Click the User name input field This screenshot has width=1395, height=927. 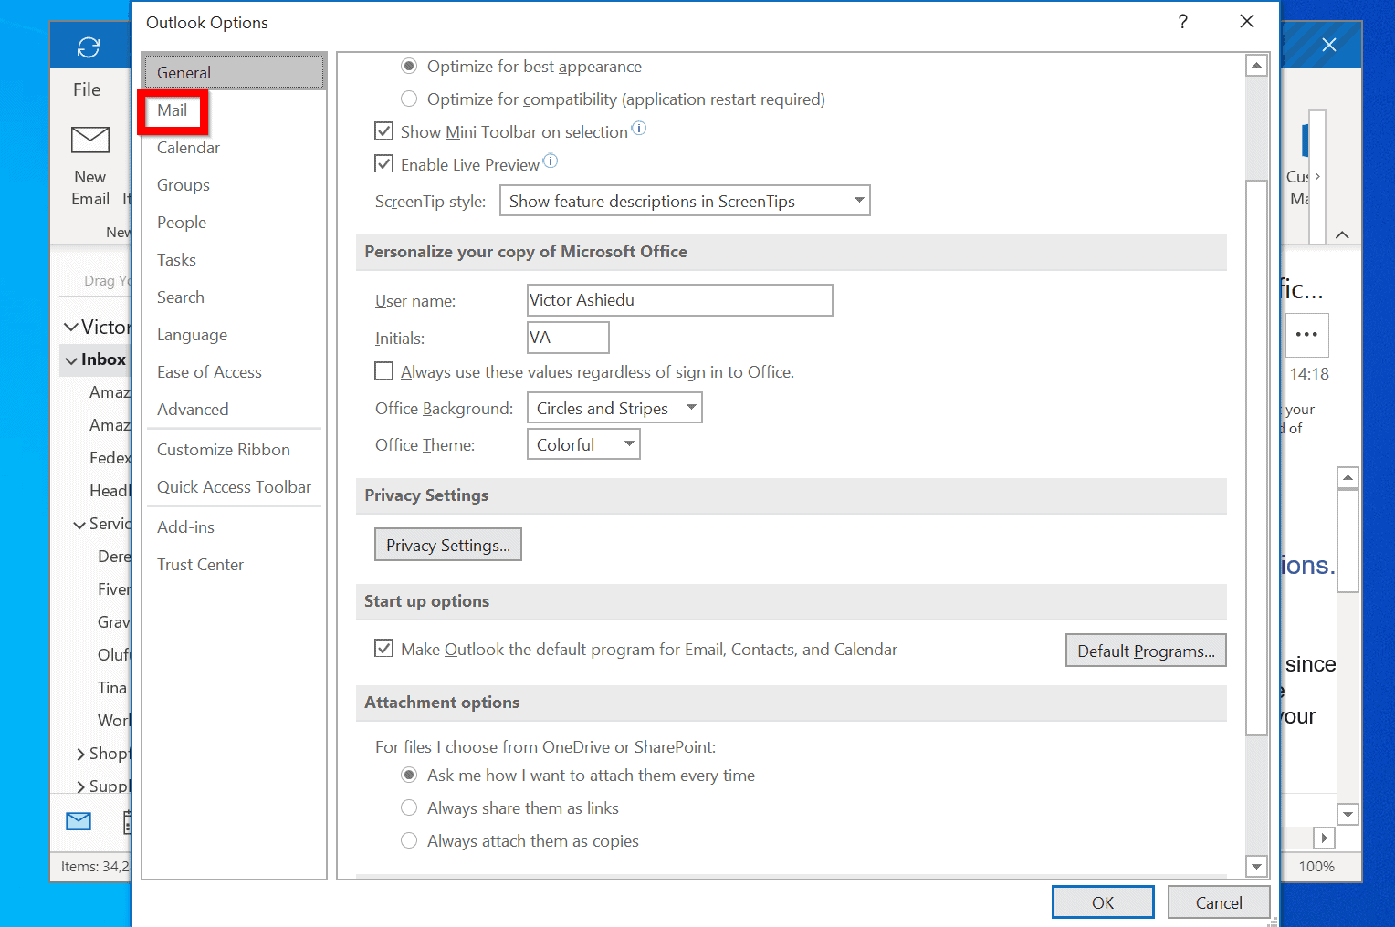coord(679,299)
